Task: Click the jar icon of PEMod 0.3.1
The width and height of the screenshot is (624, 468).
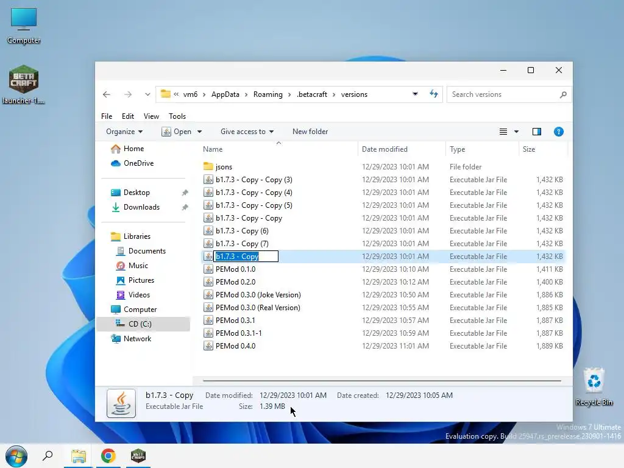Action: pos(208,321)
